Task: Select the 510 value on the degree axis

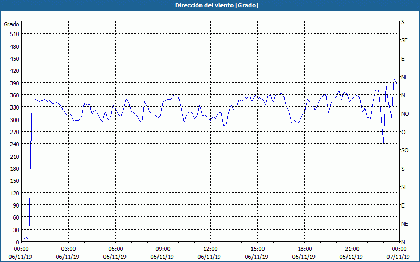Action: point(15,34)
